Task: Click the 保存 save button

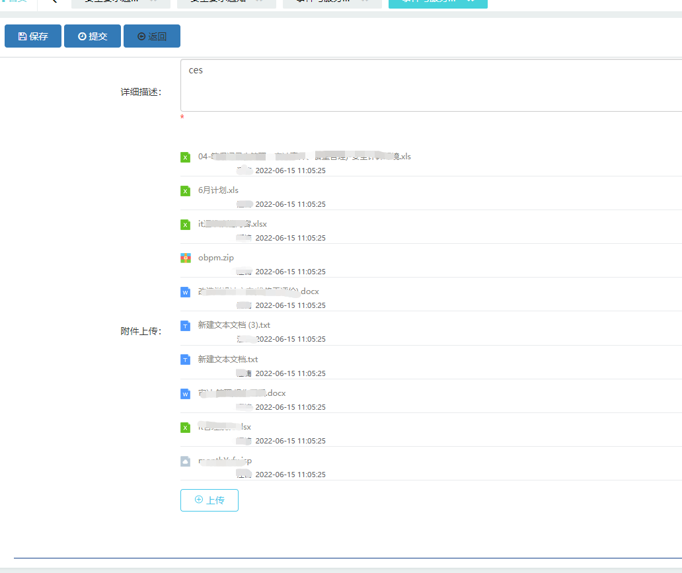Action: (33, 36)
